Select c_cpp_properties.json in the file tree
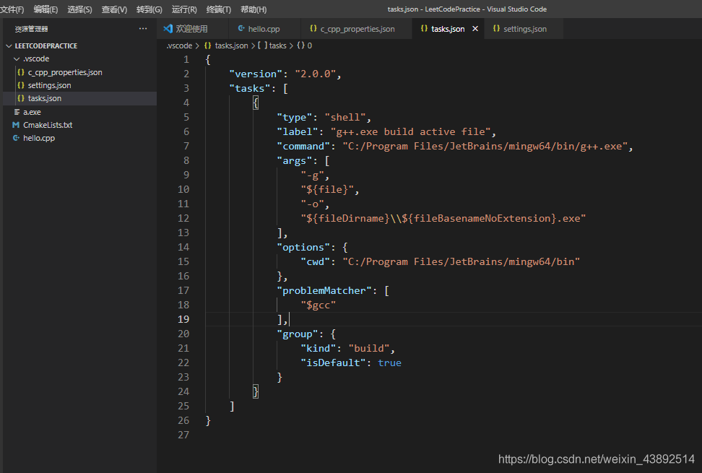702x473 pixels. pos(65,72)
